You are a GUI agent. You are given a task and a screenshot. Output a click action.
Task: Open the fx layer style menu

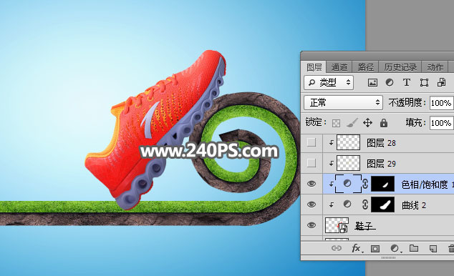pos(357,248)
